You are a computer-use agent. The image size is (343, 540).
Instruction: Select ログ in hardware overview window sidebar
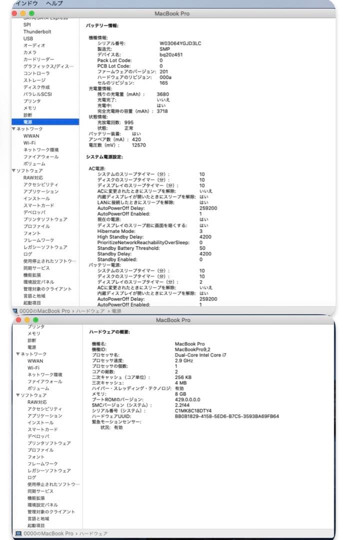click(31, 477)
